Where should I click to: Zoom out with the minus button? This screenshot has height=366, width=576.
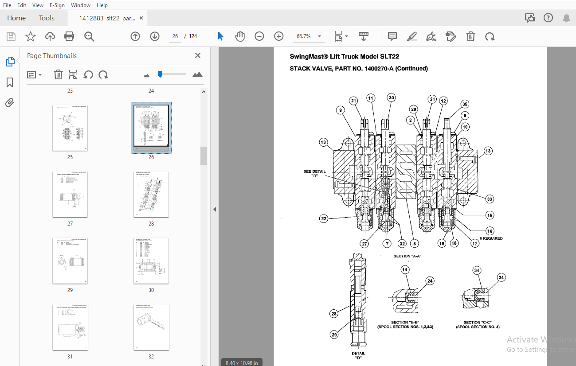[x=259, y=36]
